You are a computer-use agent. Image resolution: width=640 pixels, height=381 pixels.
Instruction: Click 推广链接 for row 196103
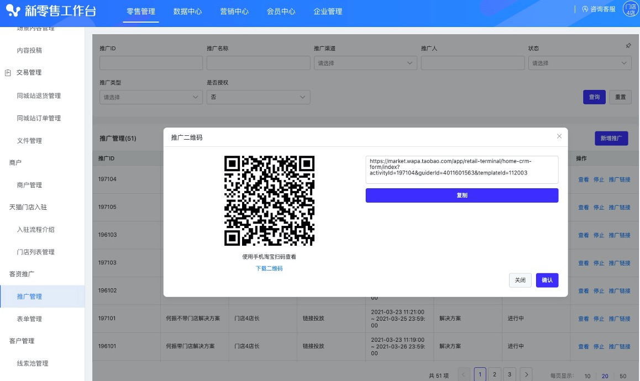[x=620, y=235]
